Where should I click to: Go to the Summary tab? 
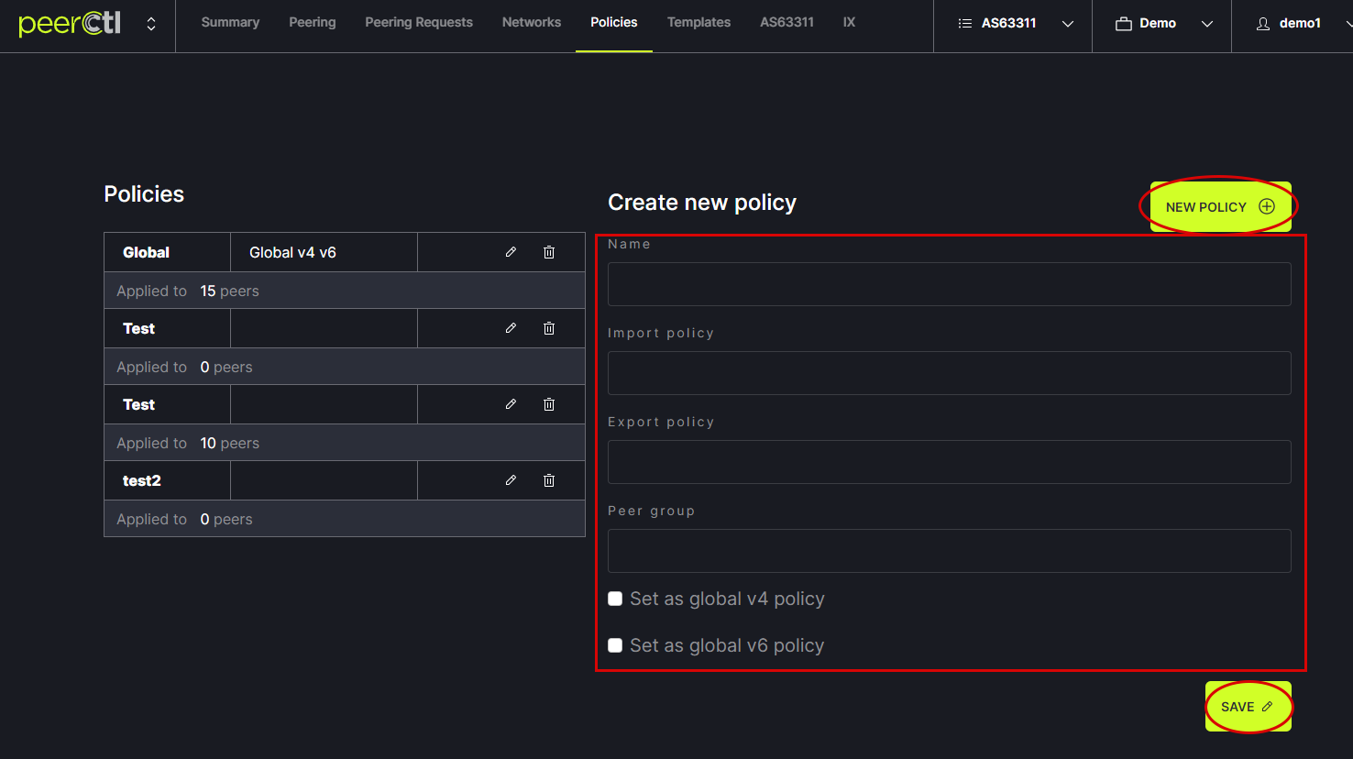(x=230, y=22)
